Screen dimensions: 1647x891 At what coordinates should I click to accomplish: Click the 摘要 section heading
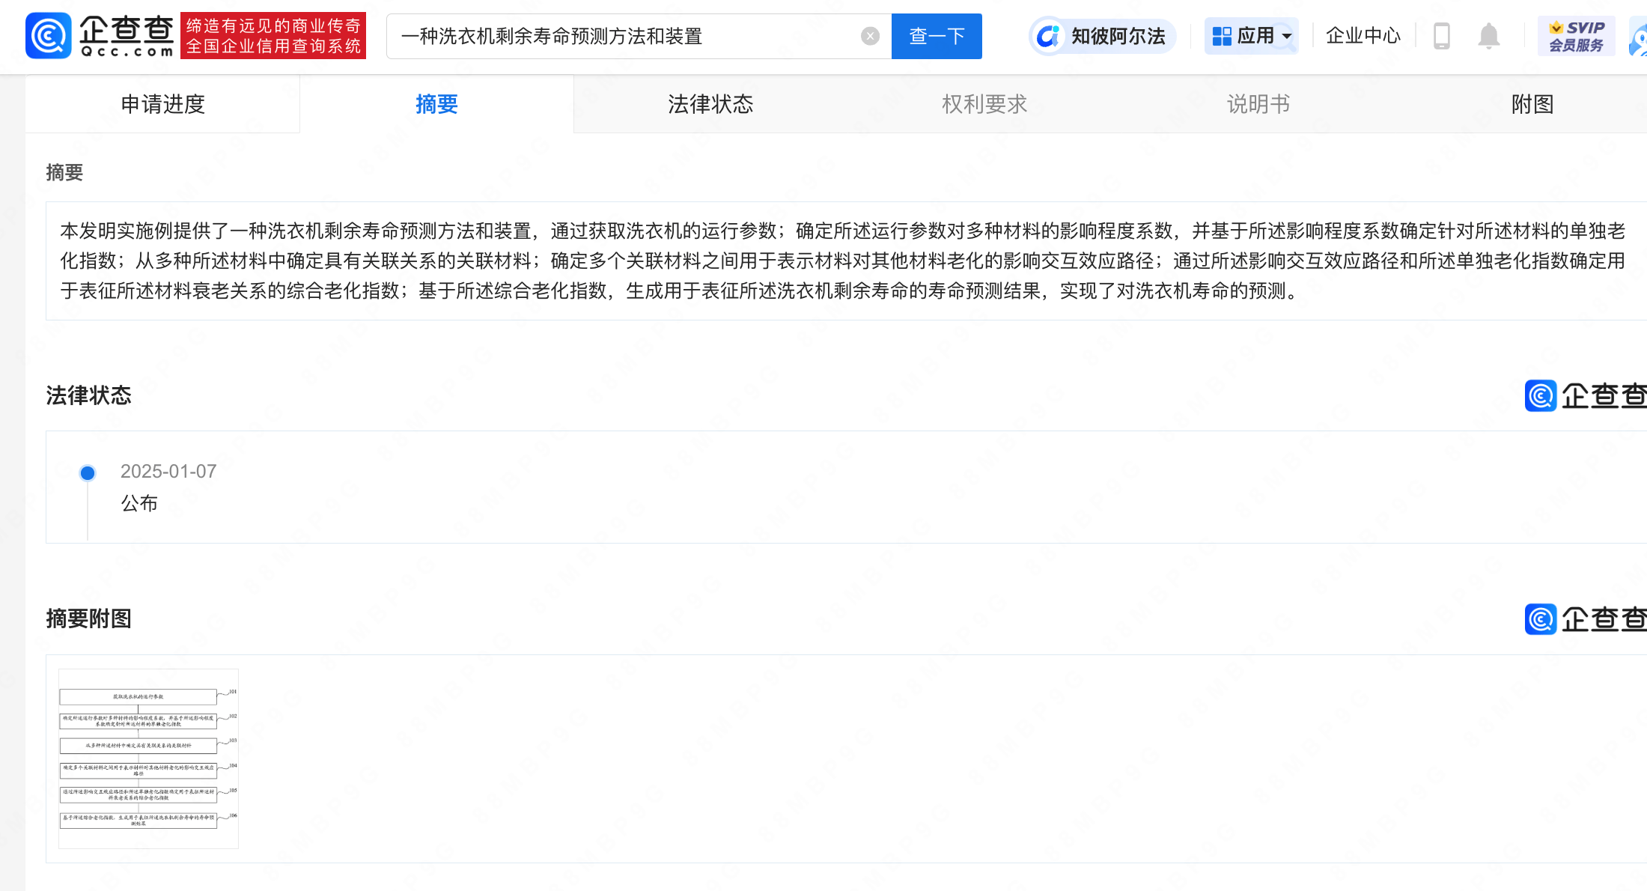coord(64,173)
